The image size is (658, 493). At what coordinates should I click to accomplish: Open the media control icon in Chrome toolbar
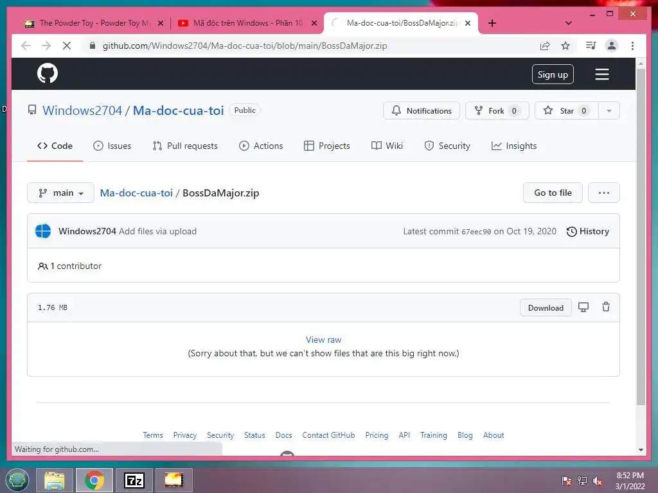coord(591,46)
